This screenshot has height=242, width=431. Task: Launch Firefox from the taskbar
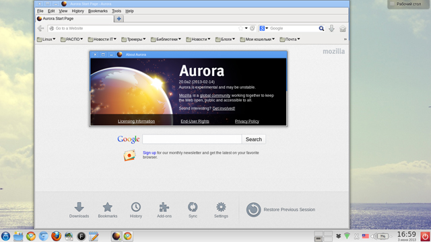(56, 236)
